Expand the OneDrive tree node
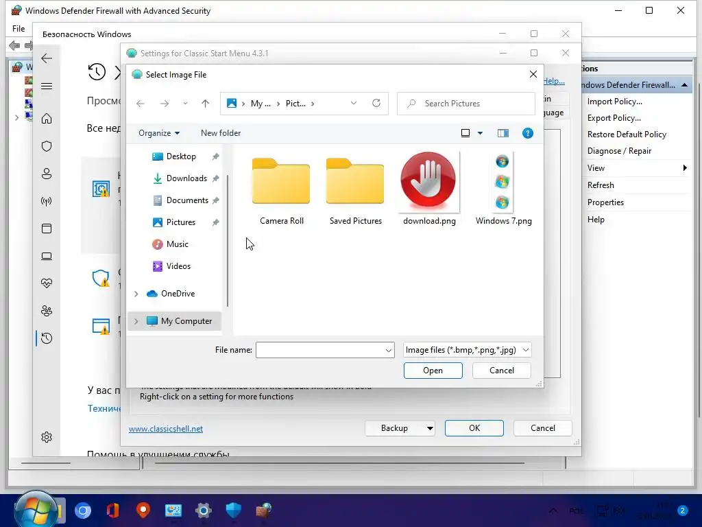This screenshot has height=527, width=702. (136, 294)
